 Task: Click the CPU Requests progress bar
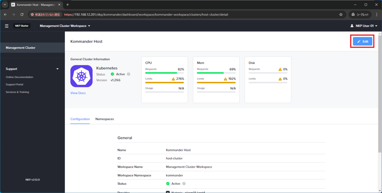click(x=165, y=73)
